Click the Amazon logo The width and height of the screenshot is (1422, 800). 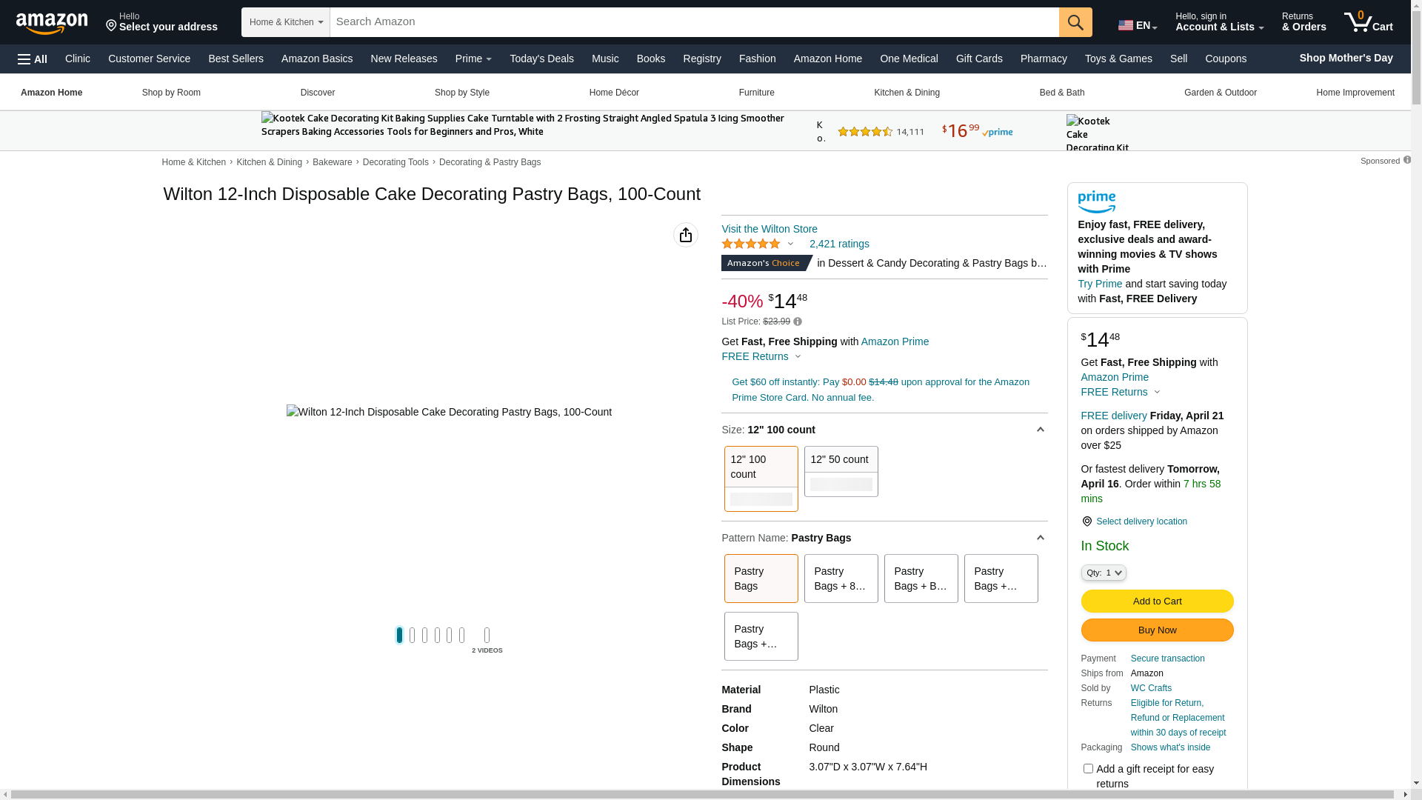52,24
